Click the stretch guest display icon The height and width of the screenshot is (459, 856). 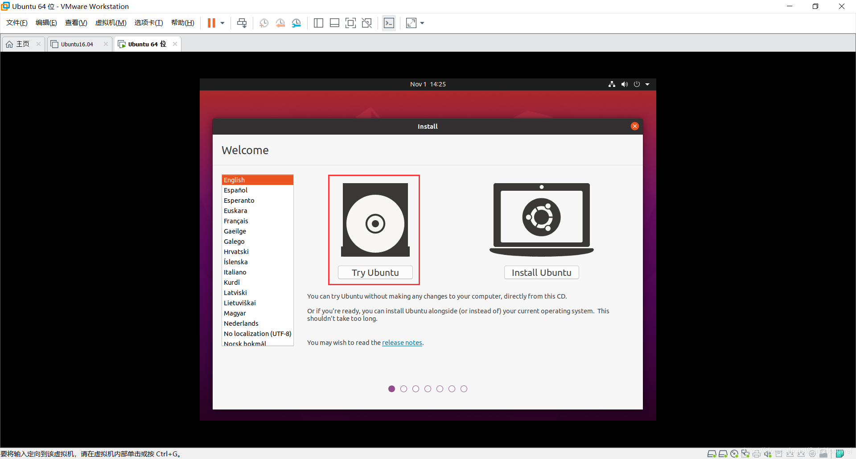(x=411, y=23)
